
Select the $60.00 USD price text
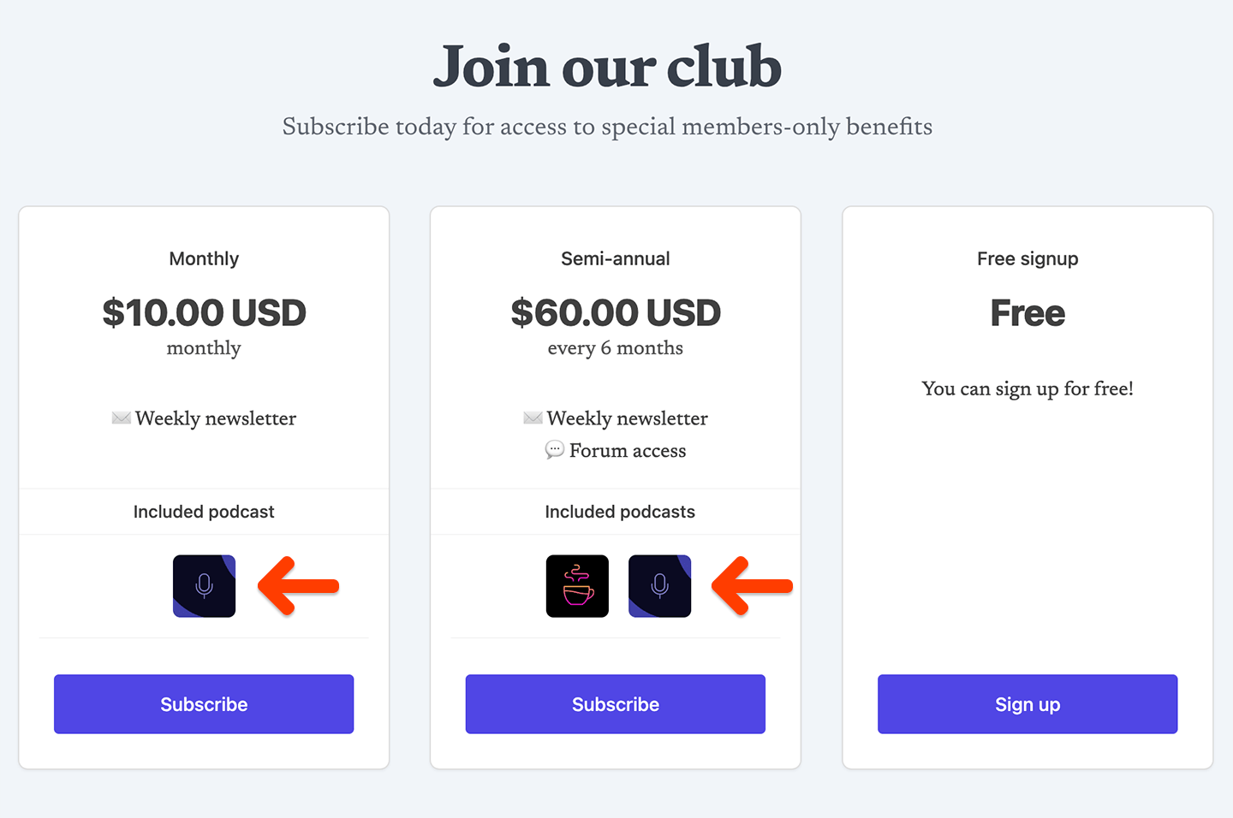[x=616, y=313]
